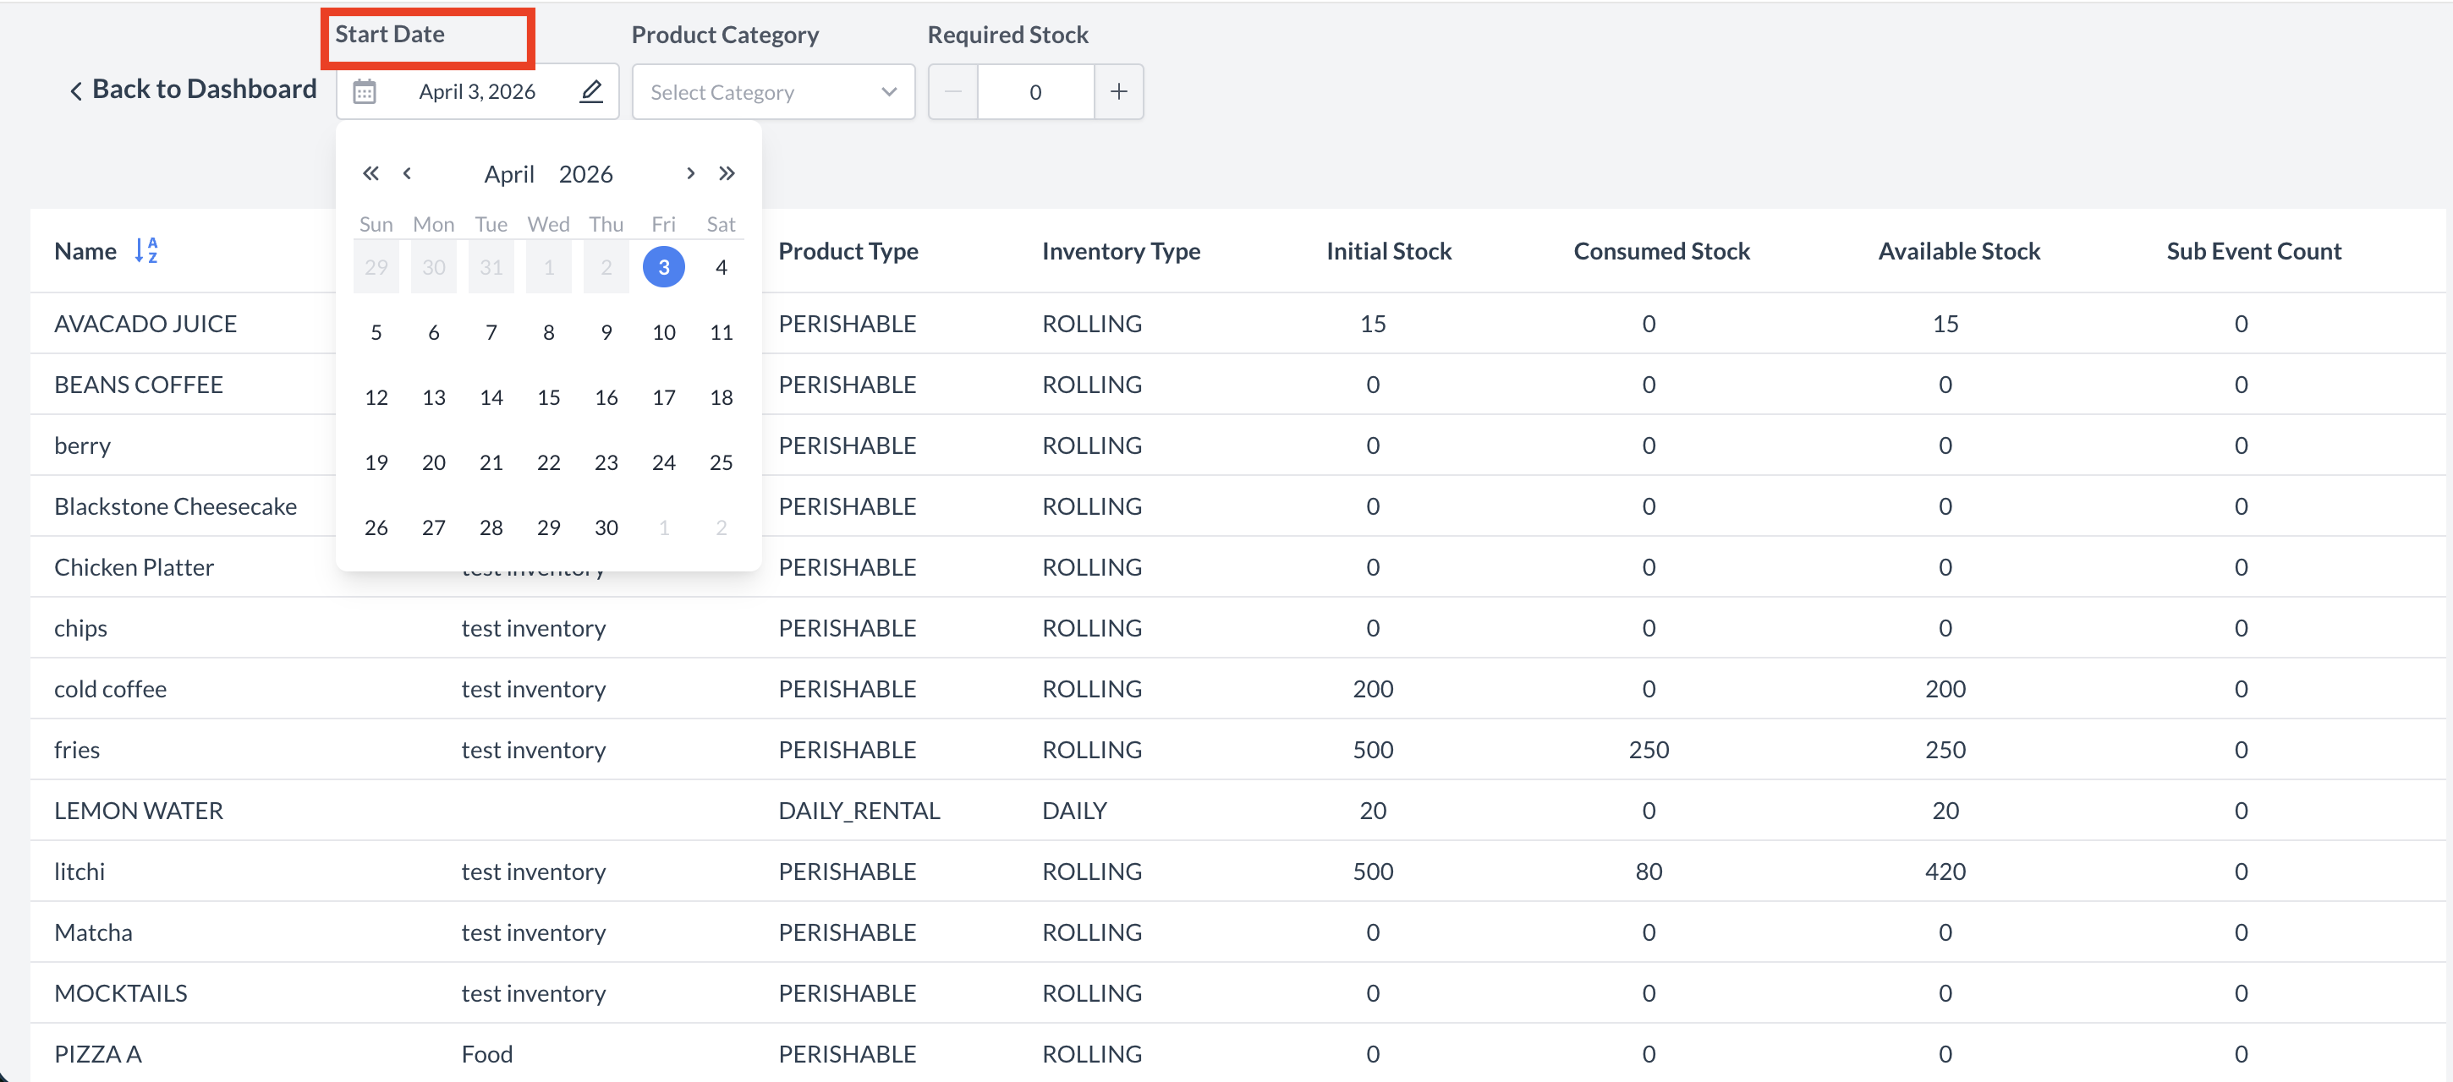Jump to next year with double-right arrow

727,173
